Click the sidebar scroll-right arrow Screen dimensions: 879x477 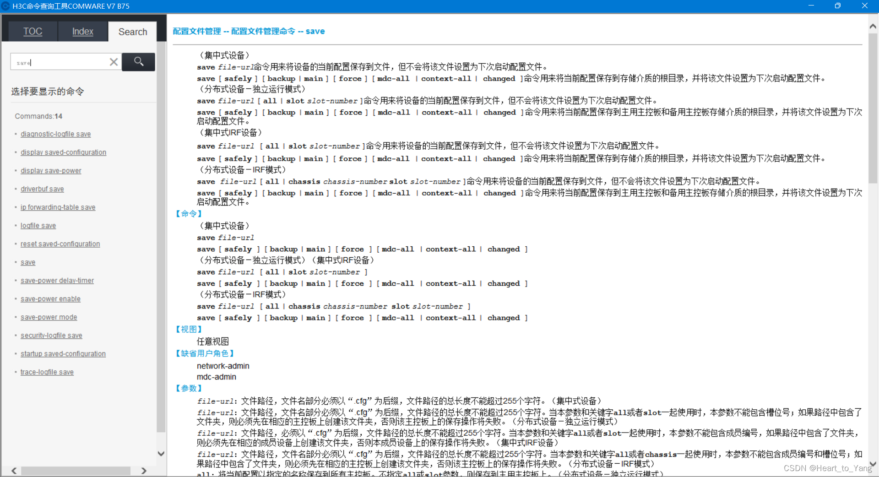tap(144, 471)
